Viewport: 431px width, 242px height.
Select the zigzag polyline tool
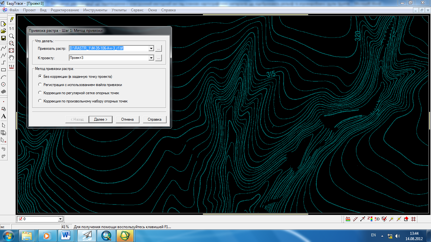pyautogui.click(x=3, y=55)
